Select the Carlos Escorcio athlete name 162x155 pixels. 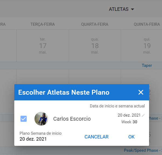72,119
